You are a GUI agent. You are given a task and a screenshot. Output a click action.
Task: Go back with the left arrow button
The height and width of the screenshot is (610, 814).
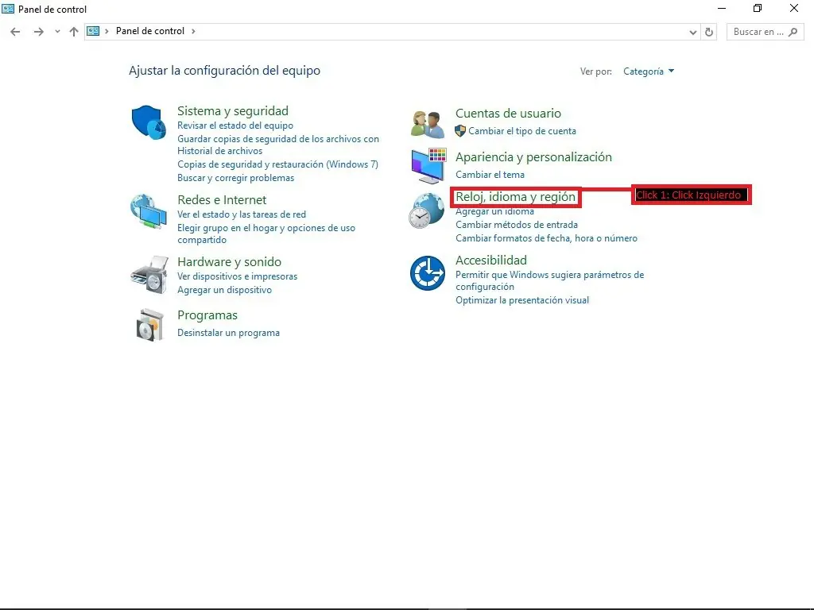tap(16, 32)
